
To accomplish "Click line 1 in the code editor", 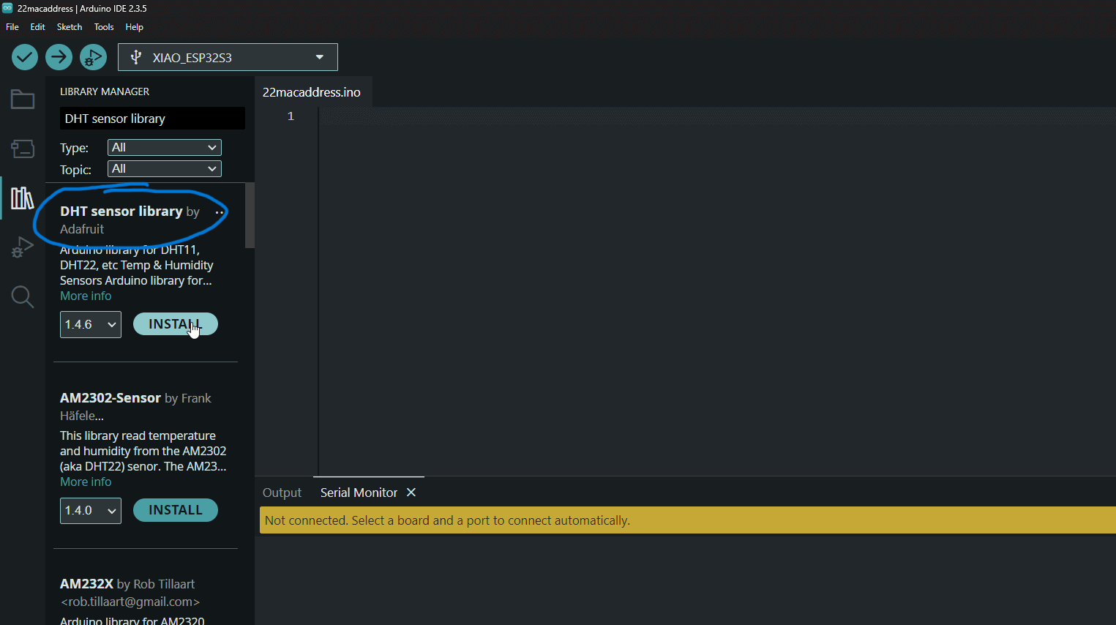I will [717, 116].
